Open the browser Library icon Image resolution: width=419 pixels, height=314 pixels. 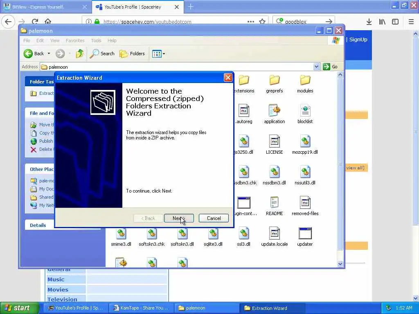point(382,22)
